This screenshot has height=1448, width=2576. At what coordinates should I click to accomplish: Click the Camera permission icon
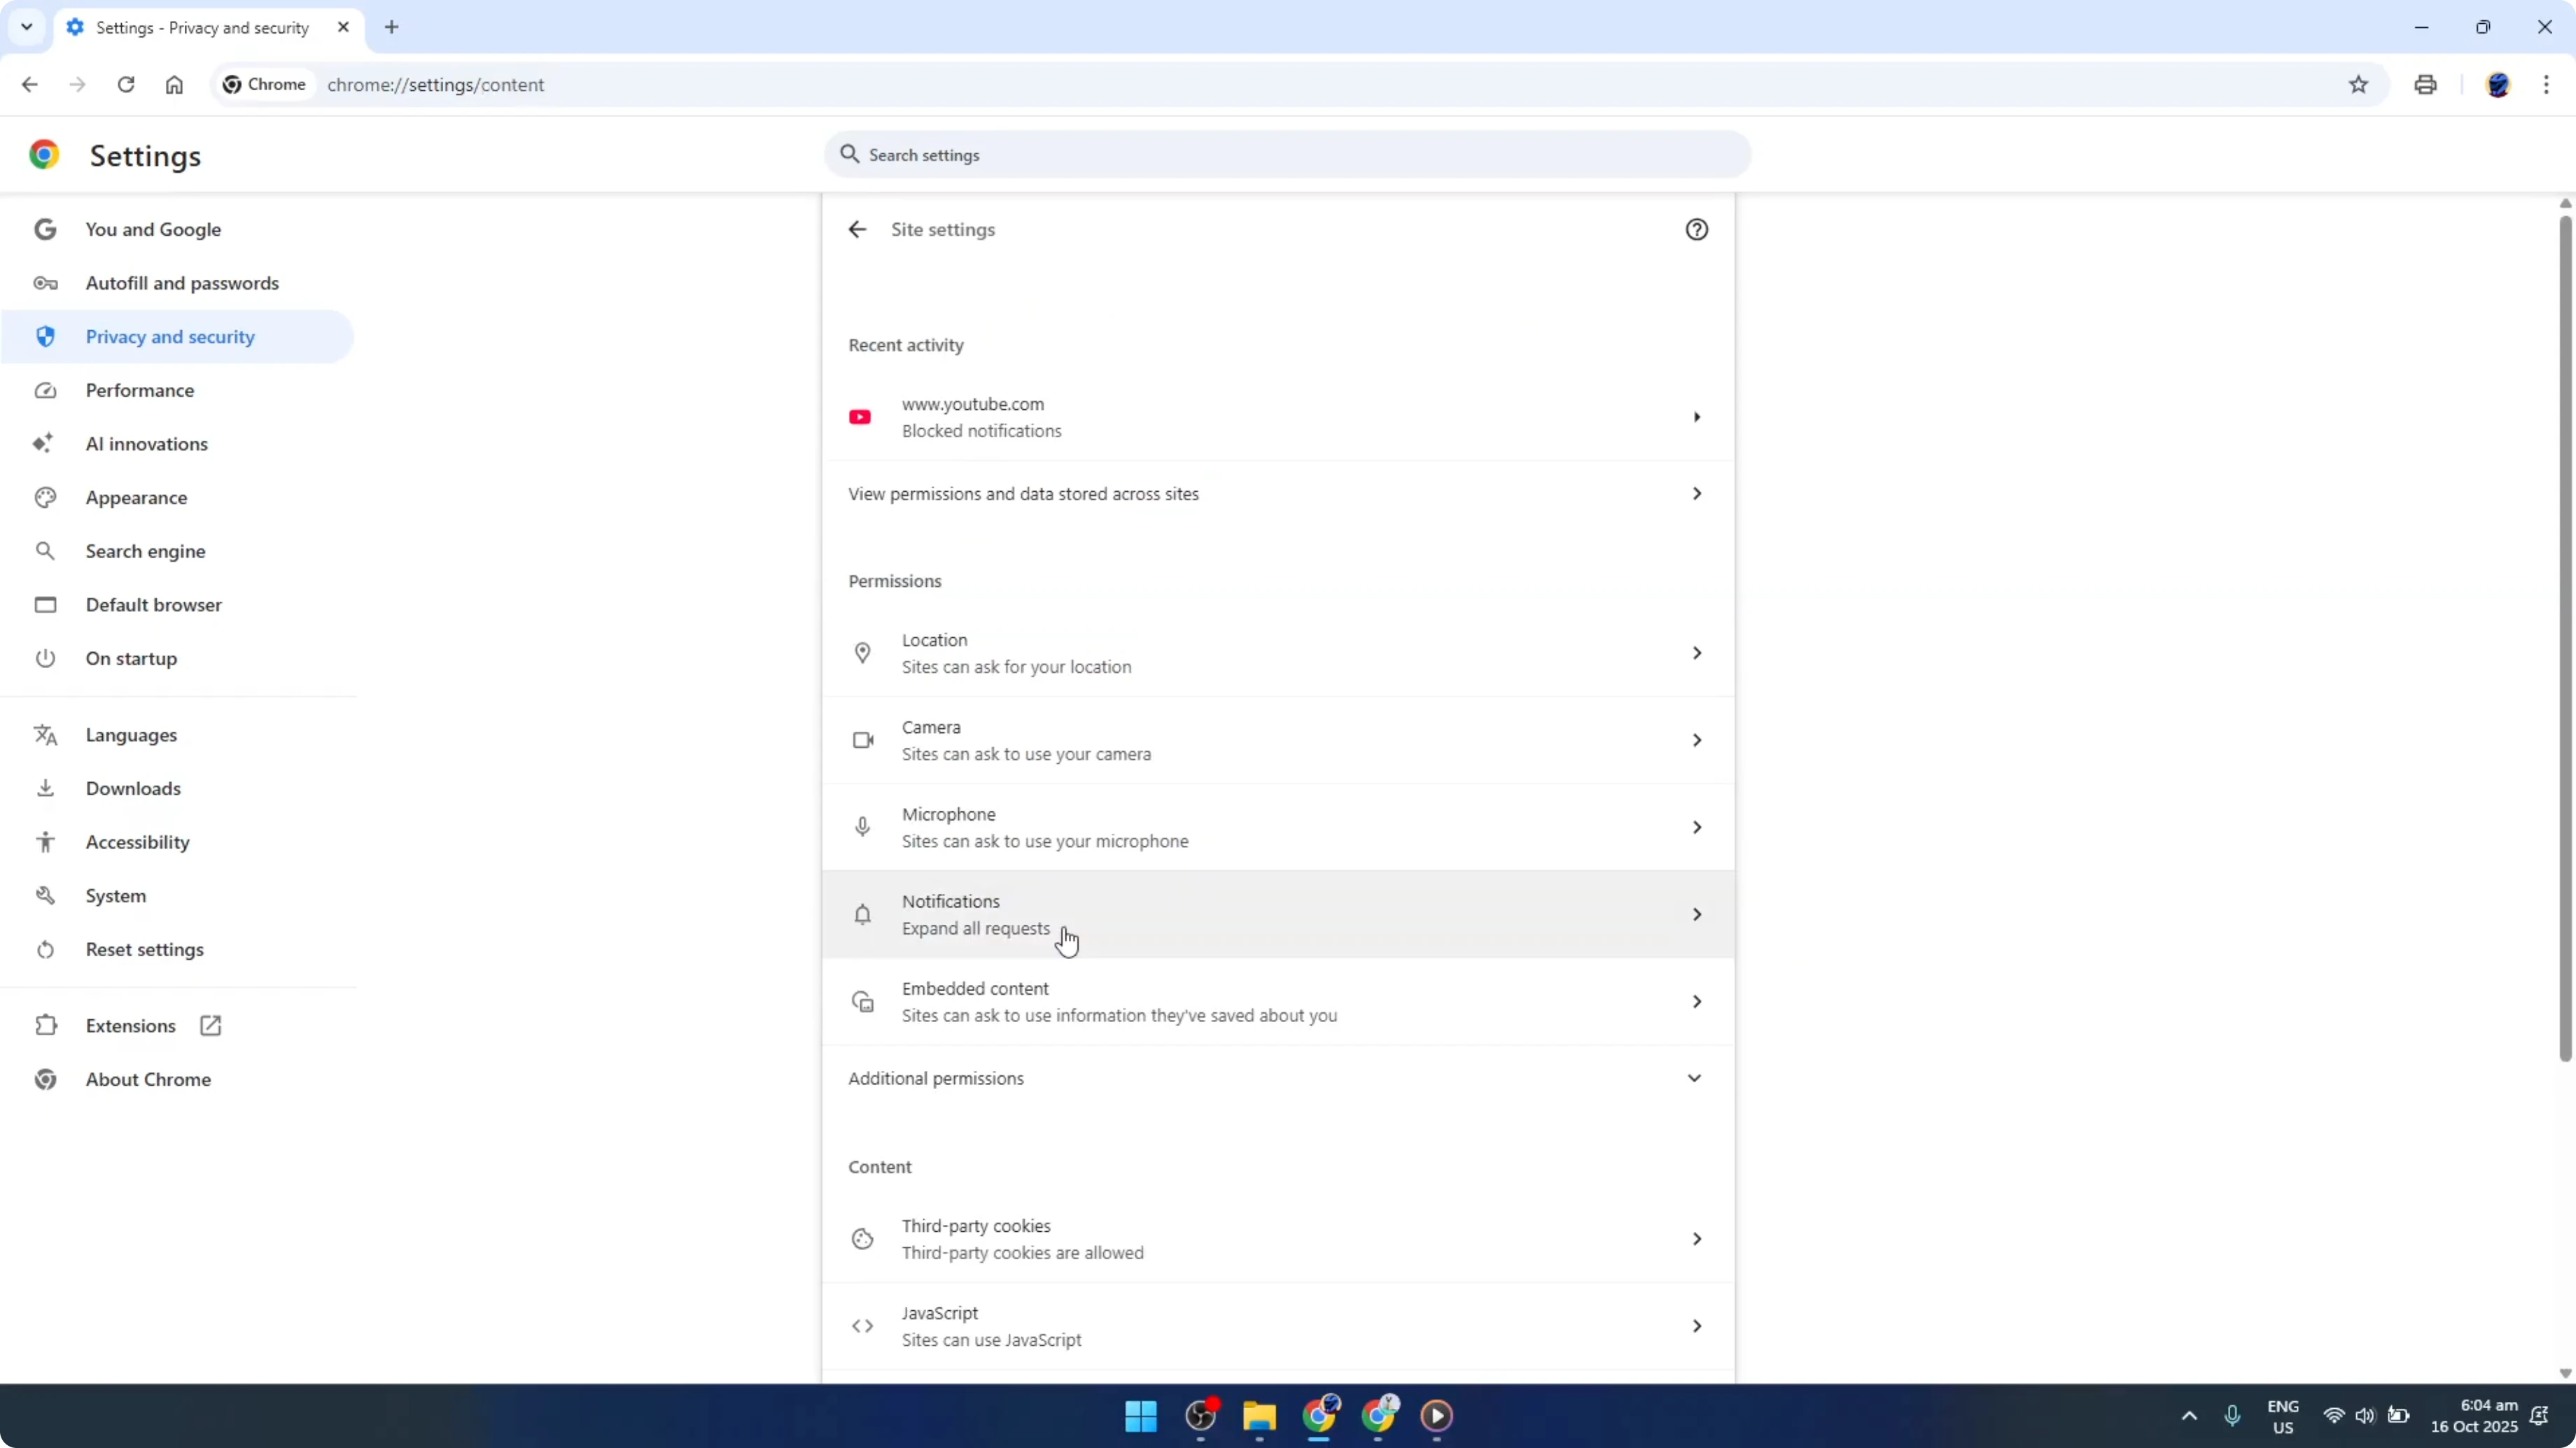coord(861,739)
